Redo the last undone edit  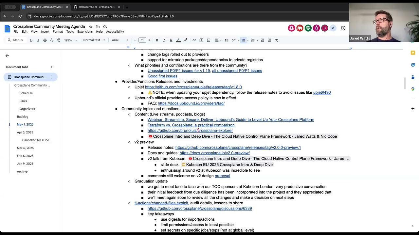(38, 40)
